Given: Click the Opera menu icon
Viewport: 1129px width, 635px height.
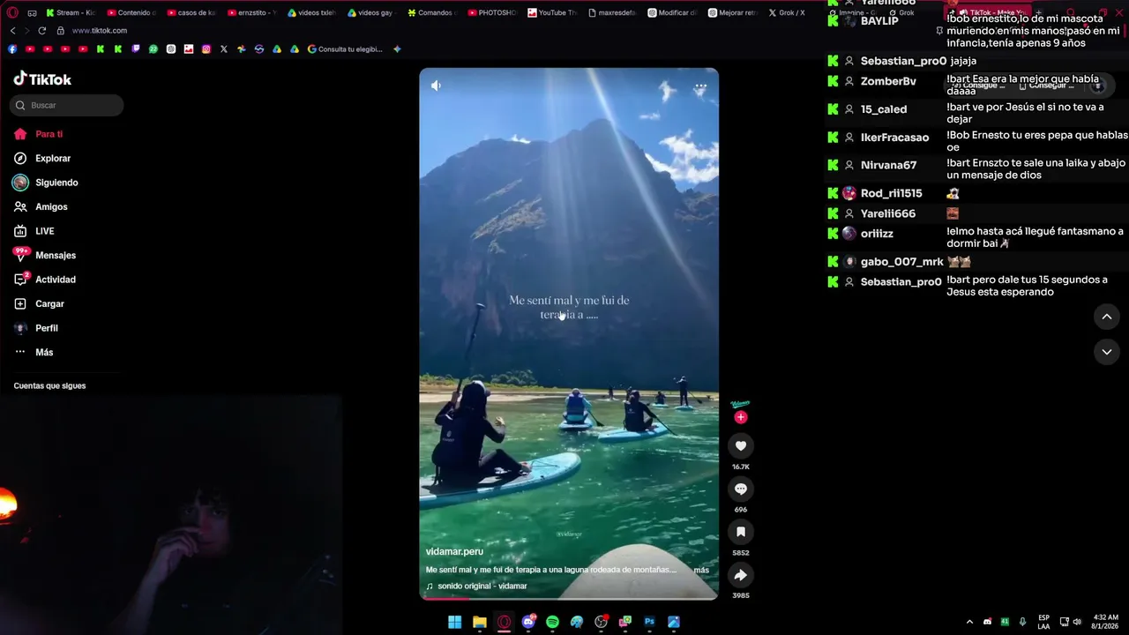Looking at the screenshot, I should coord(11,13).
